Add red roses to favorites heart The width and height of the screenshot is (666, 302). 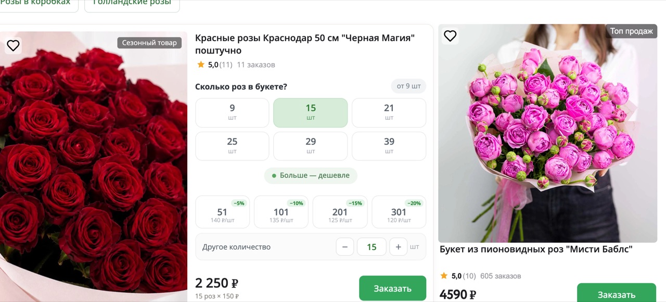click(13, 46)
